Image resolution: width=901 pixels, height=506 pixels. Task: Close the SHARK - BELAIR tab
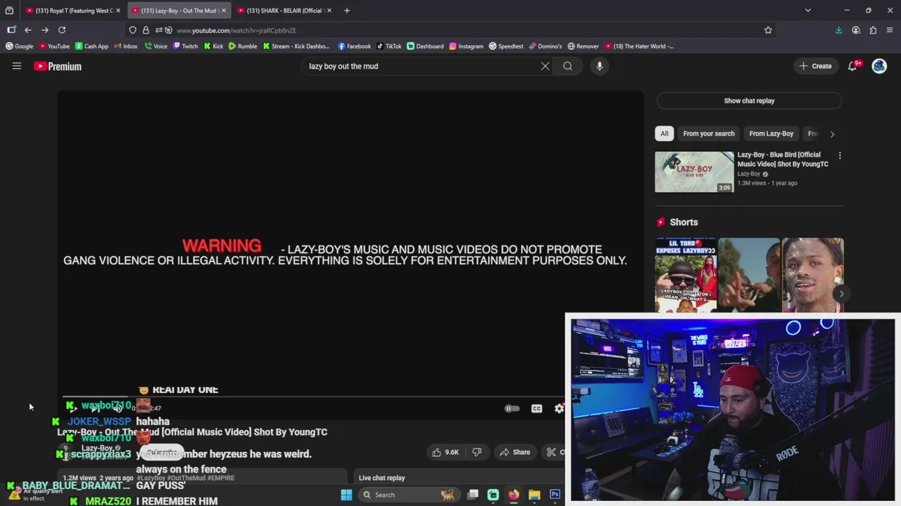(329, 11)
